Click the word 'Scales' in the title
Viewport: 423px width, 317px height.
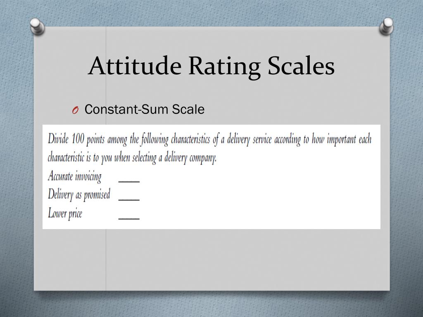coord(301,66)
